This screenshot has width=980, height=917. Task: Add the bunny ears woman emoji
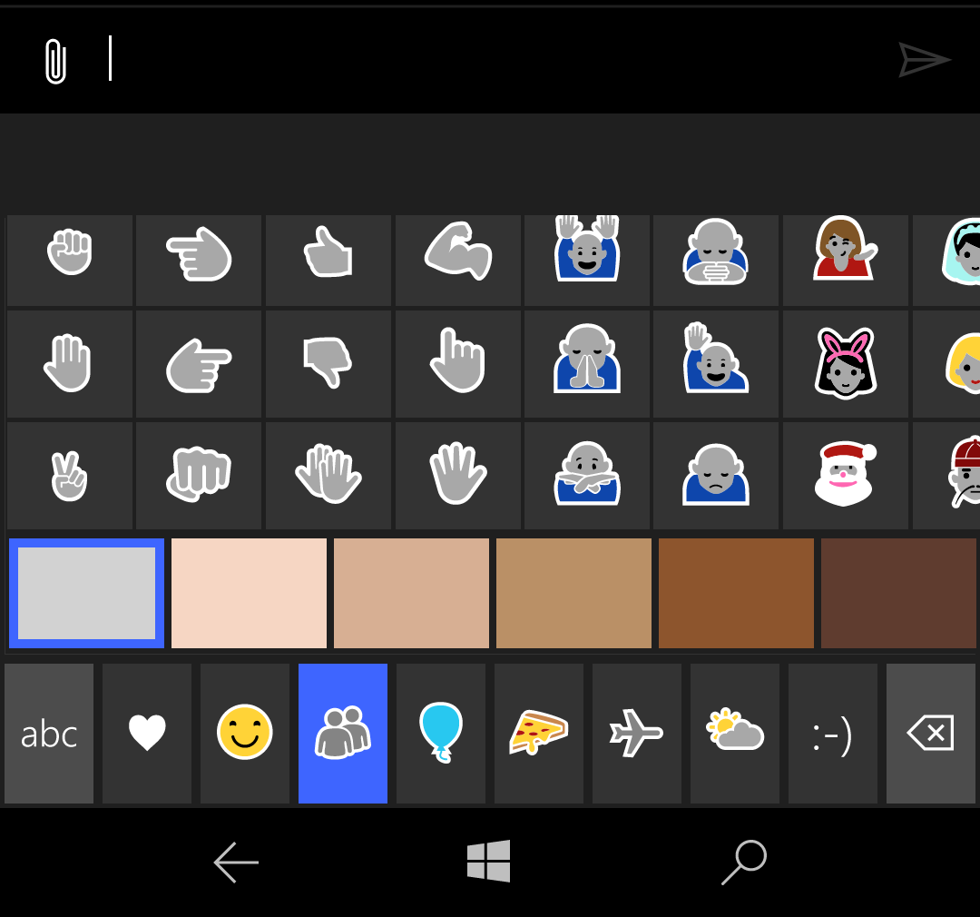click(x=845, y=363)
